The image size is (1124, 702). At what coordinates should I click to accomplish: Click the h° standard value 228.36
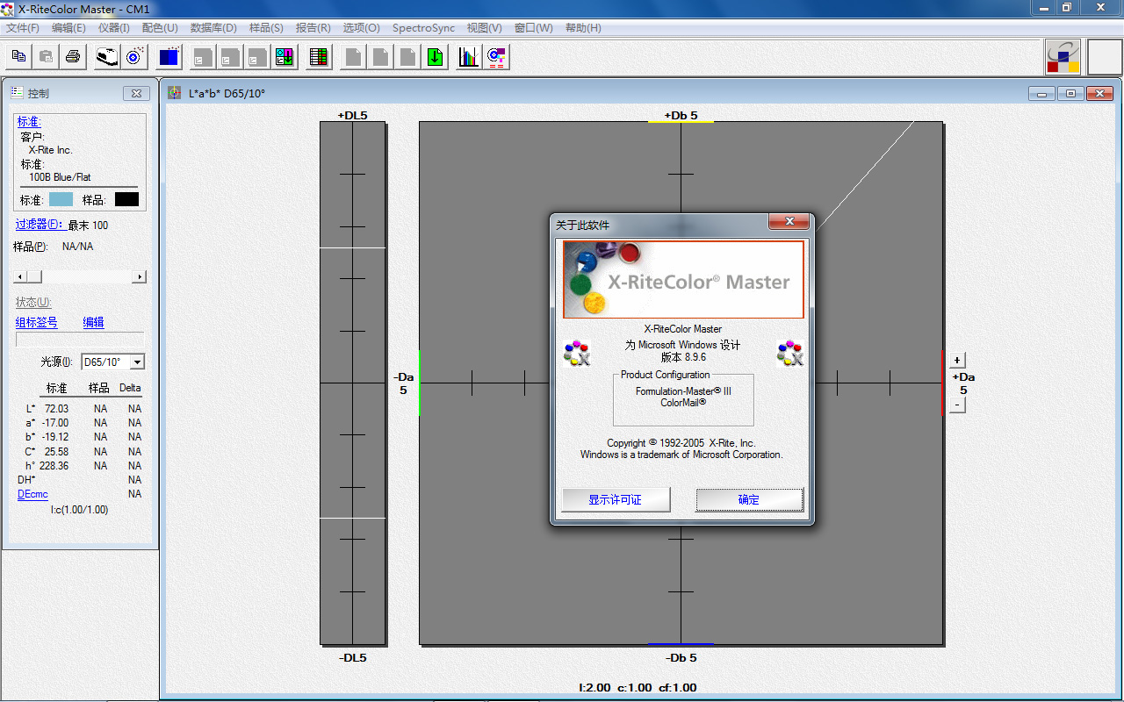[x=54, y=466]
